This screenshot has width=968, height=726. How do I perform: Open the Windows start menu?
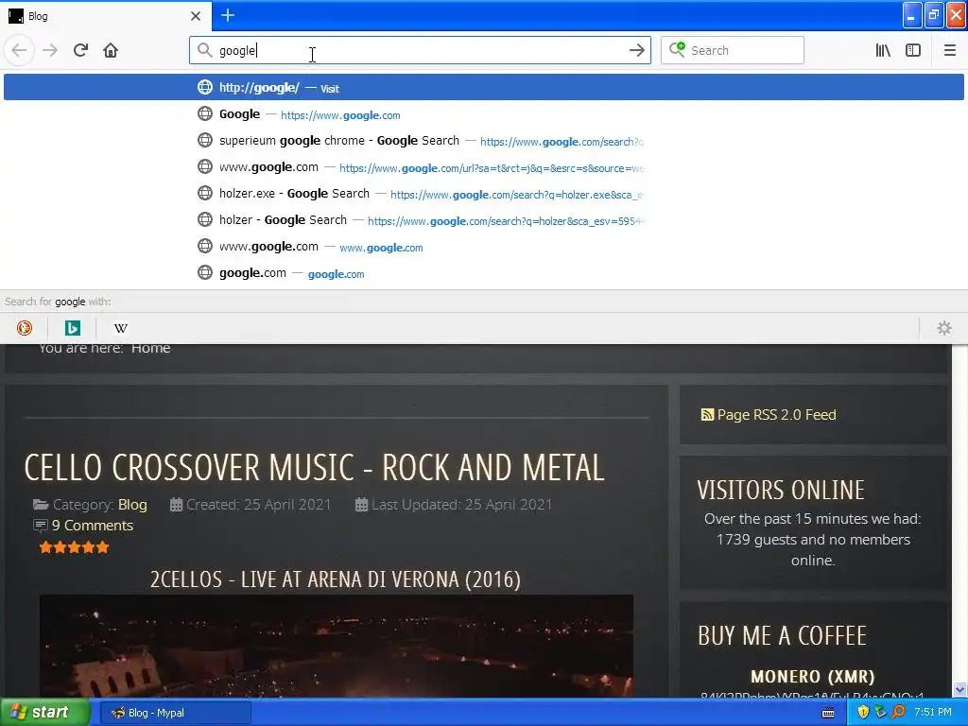point(44,713)
